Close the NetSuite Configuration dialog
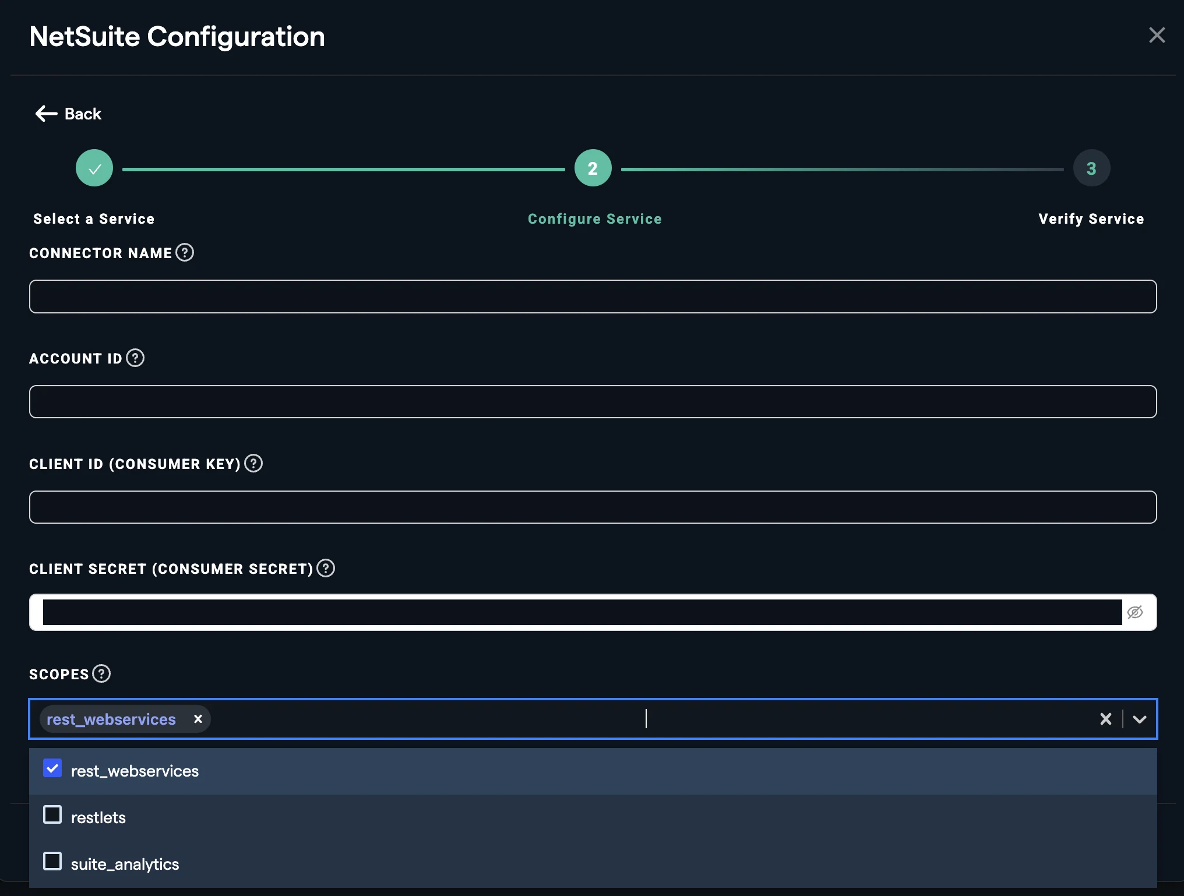Image resolution: width=1184 pixels, height=896 pixels. [1157, 36]
